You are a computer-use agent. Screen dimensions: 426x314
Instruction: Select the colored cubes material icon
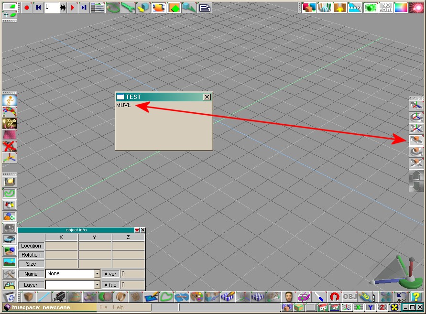309,8
